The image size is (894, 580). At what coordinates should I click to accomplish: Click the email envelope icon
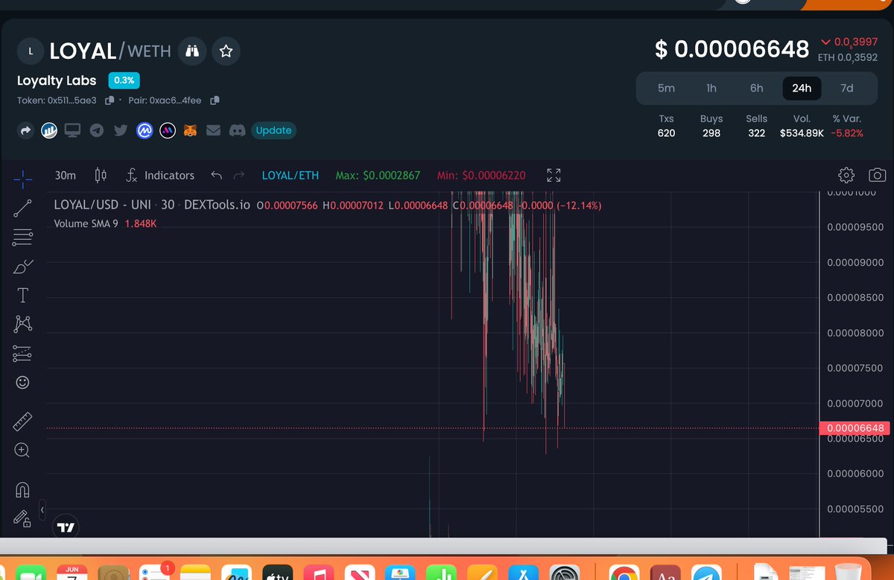coord(214,130)
